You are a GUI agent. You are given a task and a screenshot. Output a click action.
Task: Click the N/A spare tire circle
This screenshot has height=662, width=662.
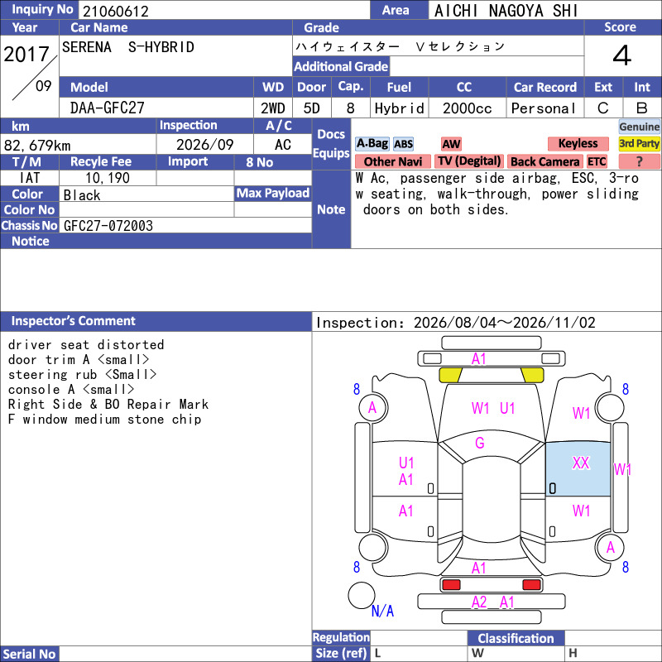click(362, 595)
